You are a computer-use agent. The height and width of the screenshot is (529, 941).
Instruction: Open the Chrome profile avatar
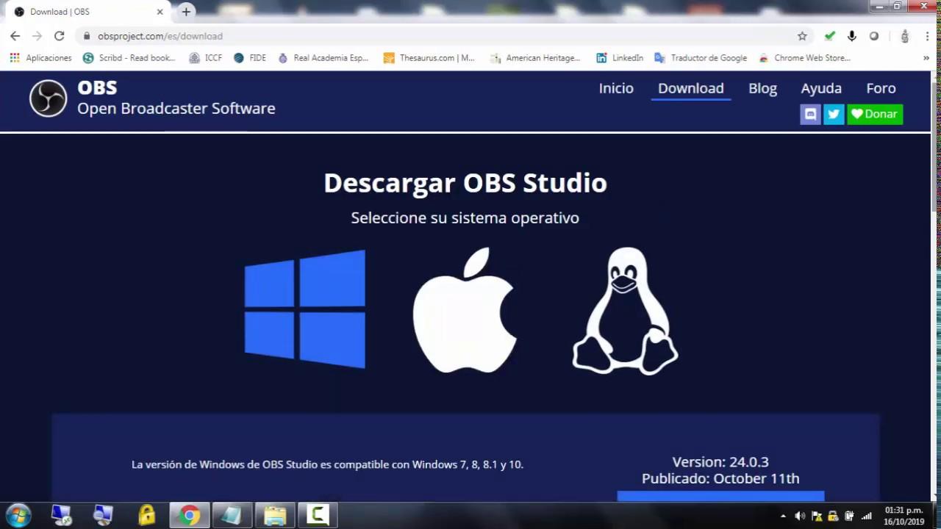tap(905, 36)
